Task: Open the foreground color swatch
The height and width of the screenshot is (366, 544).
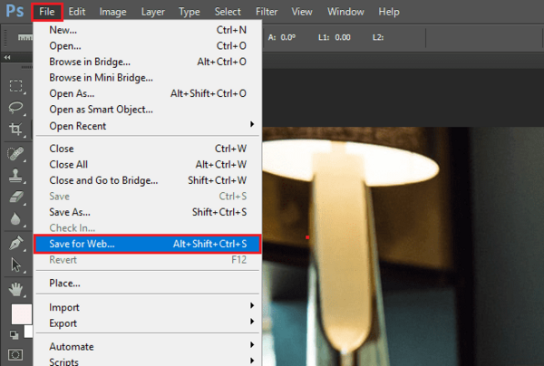Action: coord(21,314)
